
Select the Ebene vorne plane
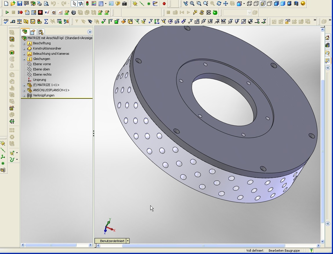point(42,64)
